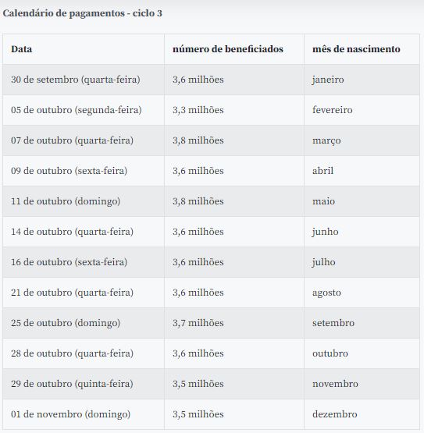Click the '16 de outubro (sexta-feira)' cell
This screenshot has width=424, height=433.
pyautogui.click(x=84, y=262)
